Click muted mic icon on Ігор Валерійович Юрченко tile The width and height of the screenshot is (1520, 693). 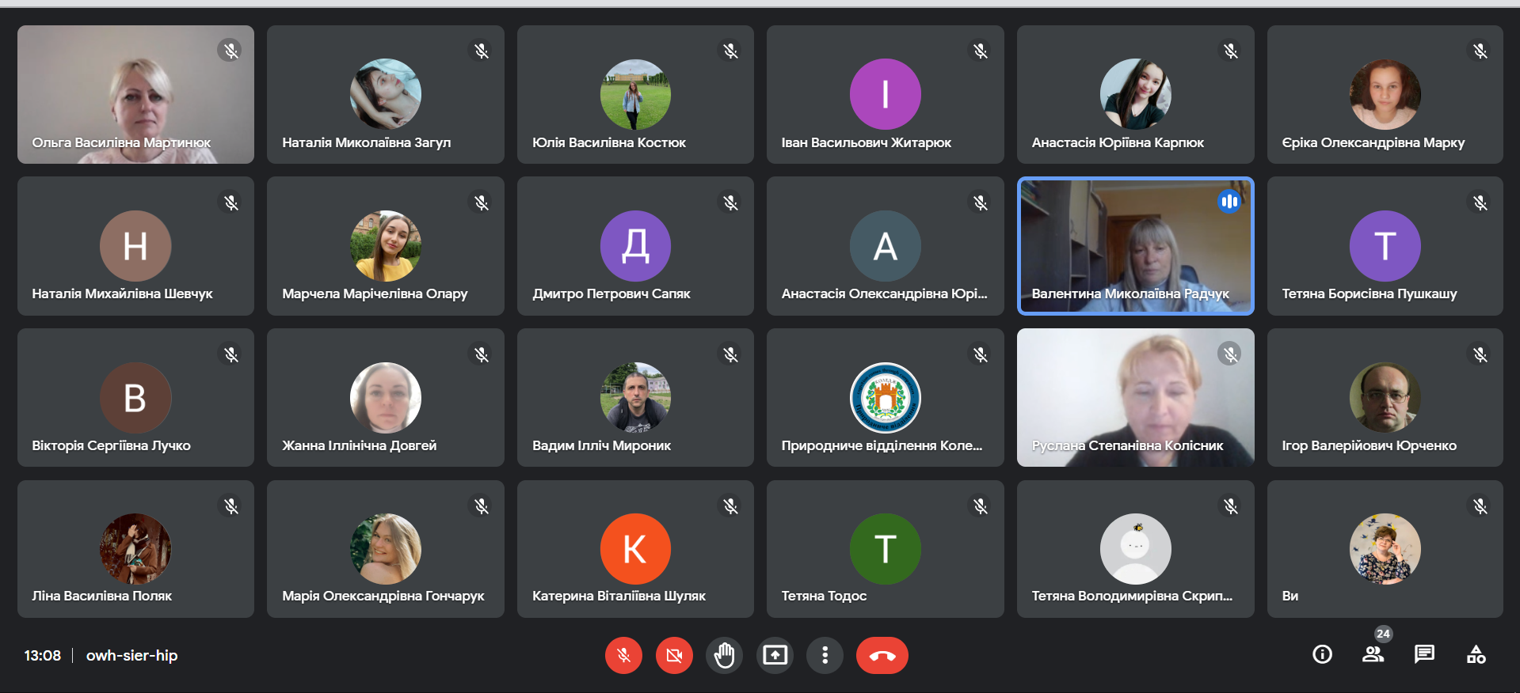[1480, 354]
